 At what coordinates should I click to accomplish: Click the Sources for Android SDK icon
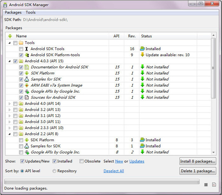click(x=27, y=97)
